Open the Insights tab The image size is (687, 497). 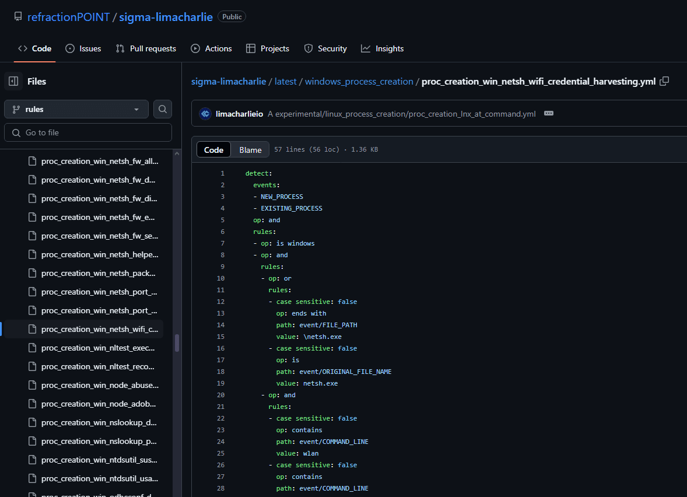383,48
